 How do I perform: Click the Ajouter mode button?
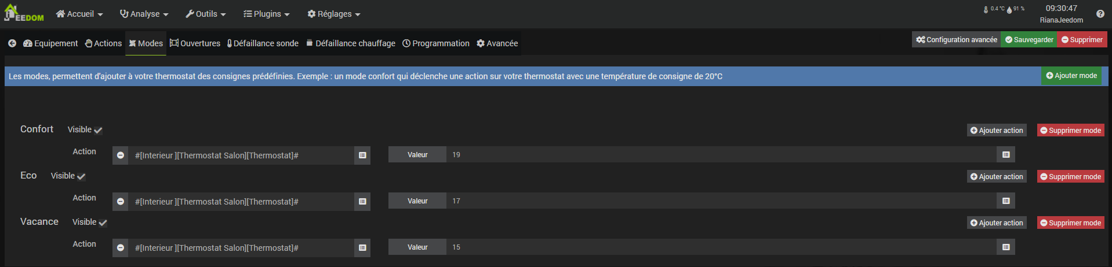pyautogui.click(x=1071, y=76)
